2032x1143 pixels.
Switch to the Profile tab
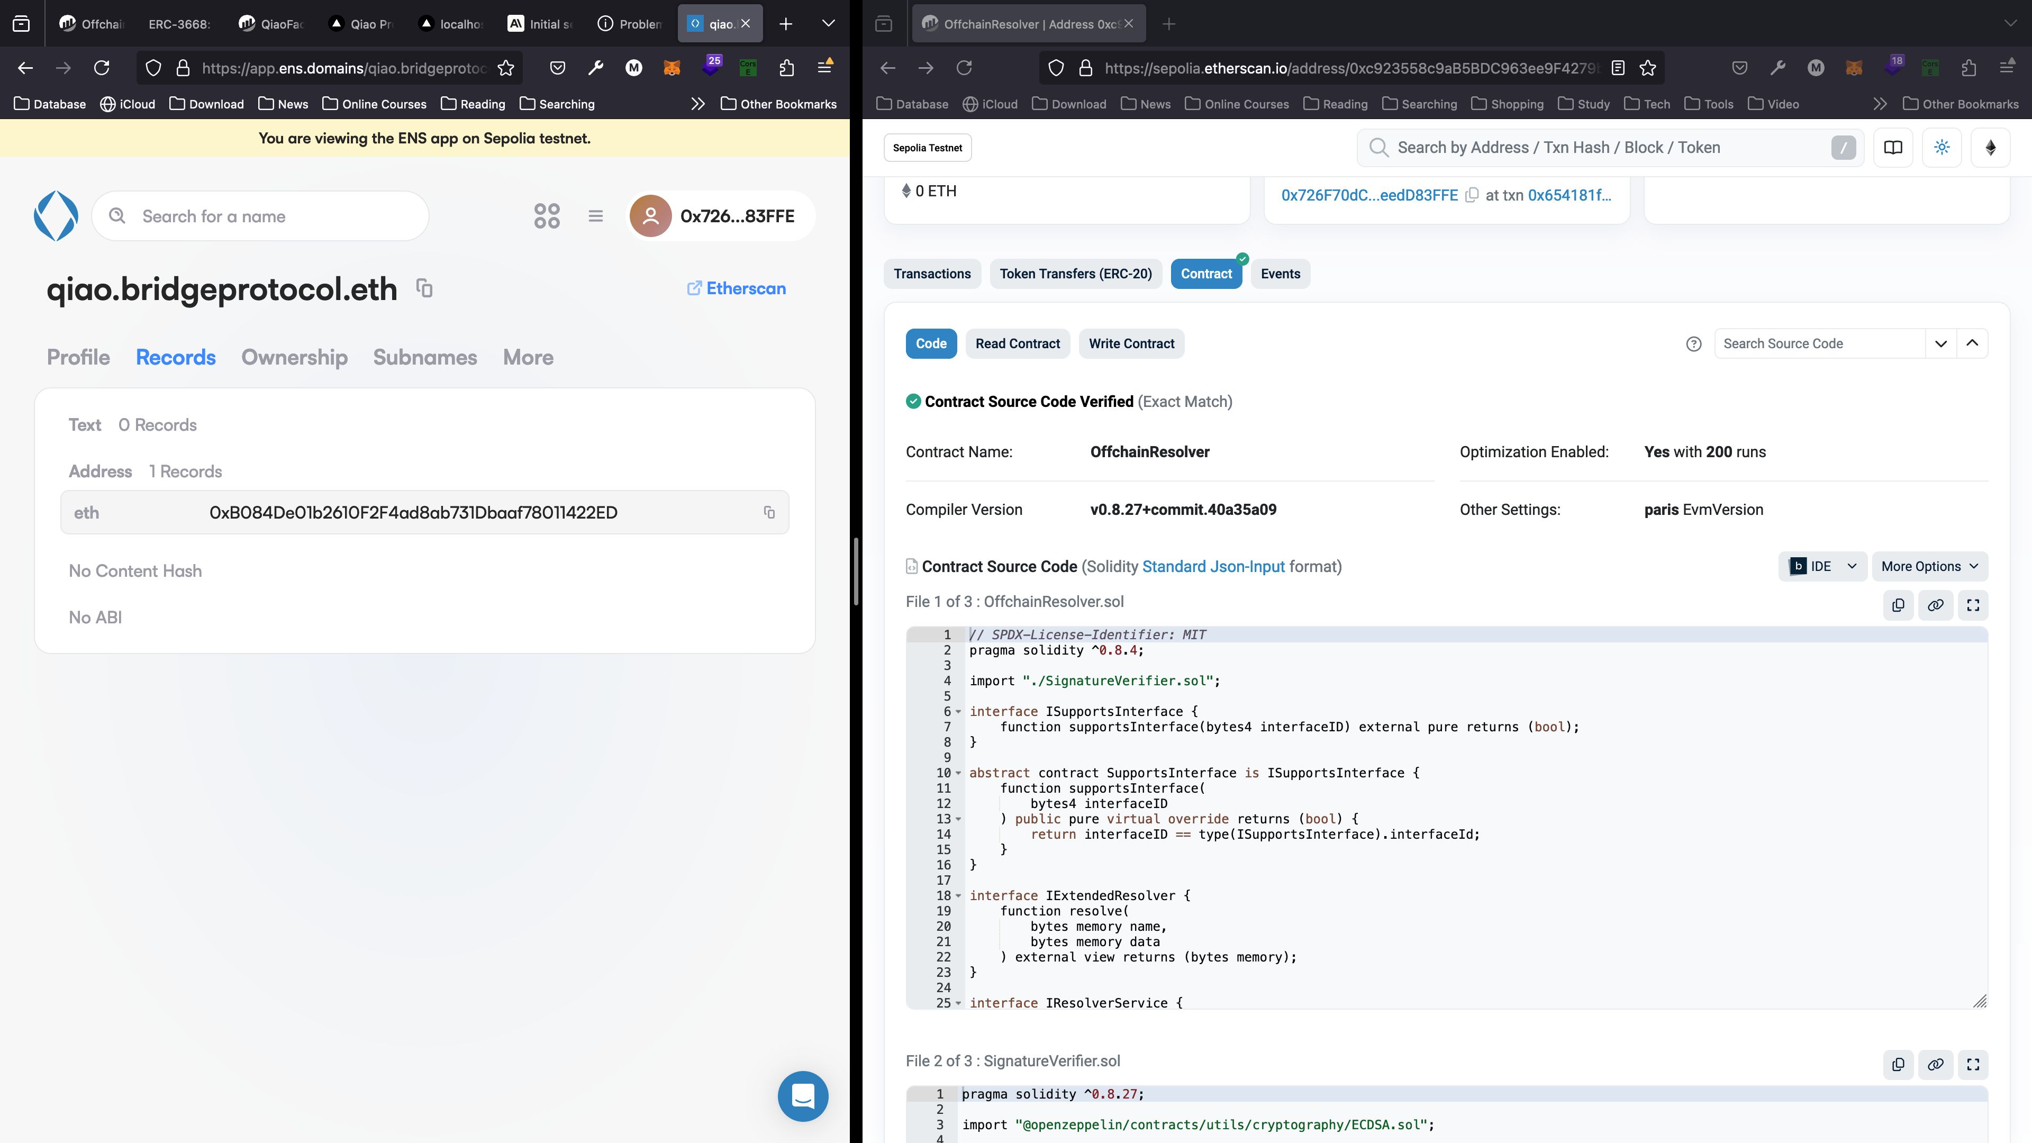(x=78, y=357)
